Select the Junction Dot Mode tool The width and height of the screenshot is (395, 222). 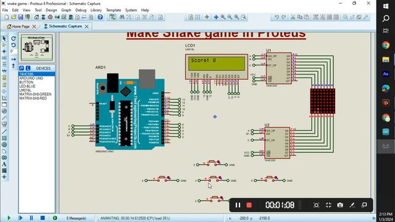[4, 51]
